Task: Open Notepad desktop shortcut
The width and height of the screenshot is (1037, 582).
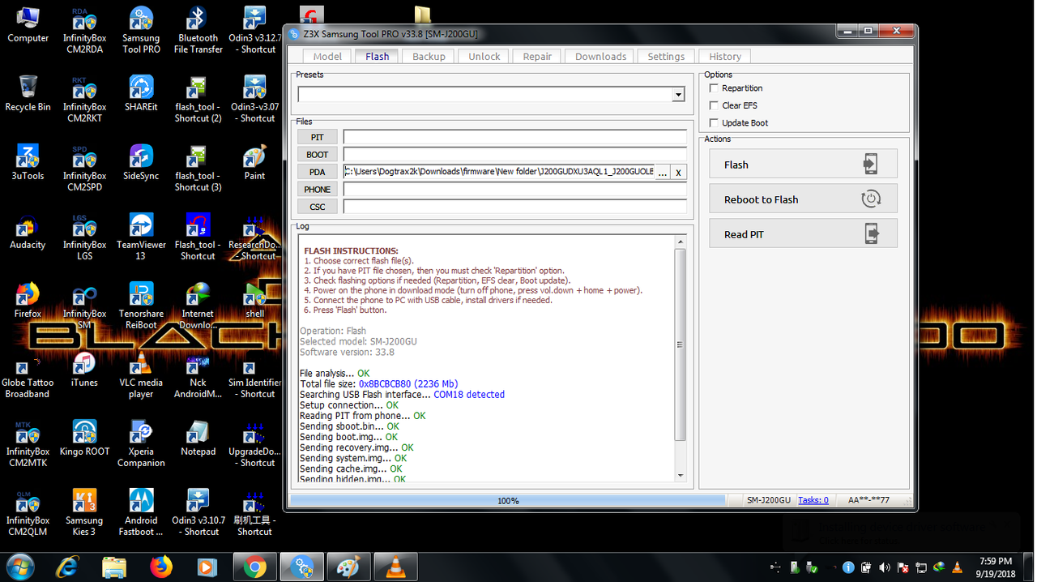Action: point(198,438)
